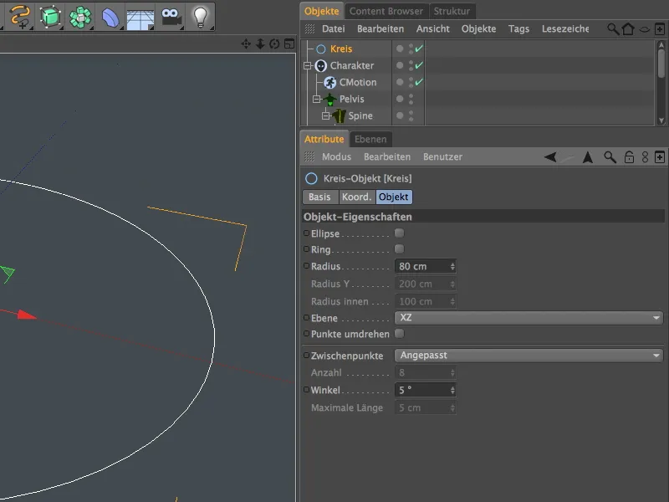The height and width of the screenshot is (502, 669).
Task: Search objects with magnifier in Objekte panel
Action: coord(613,29)
